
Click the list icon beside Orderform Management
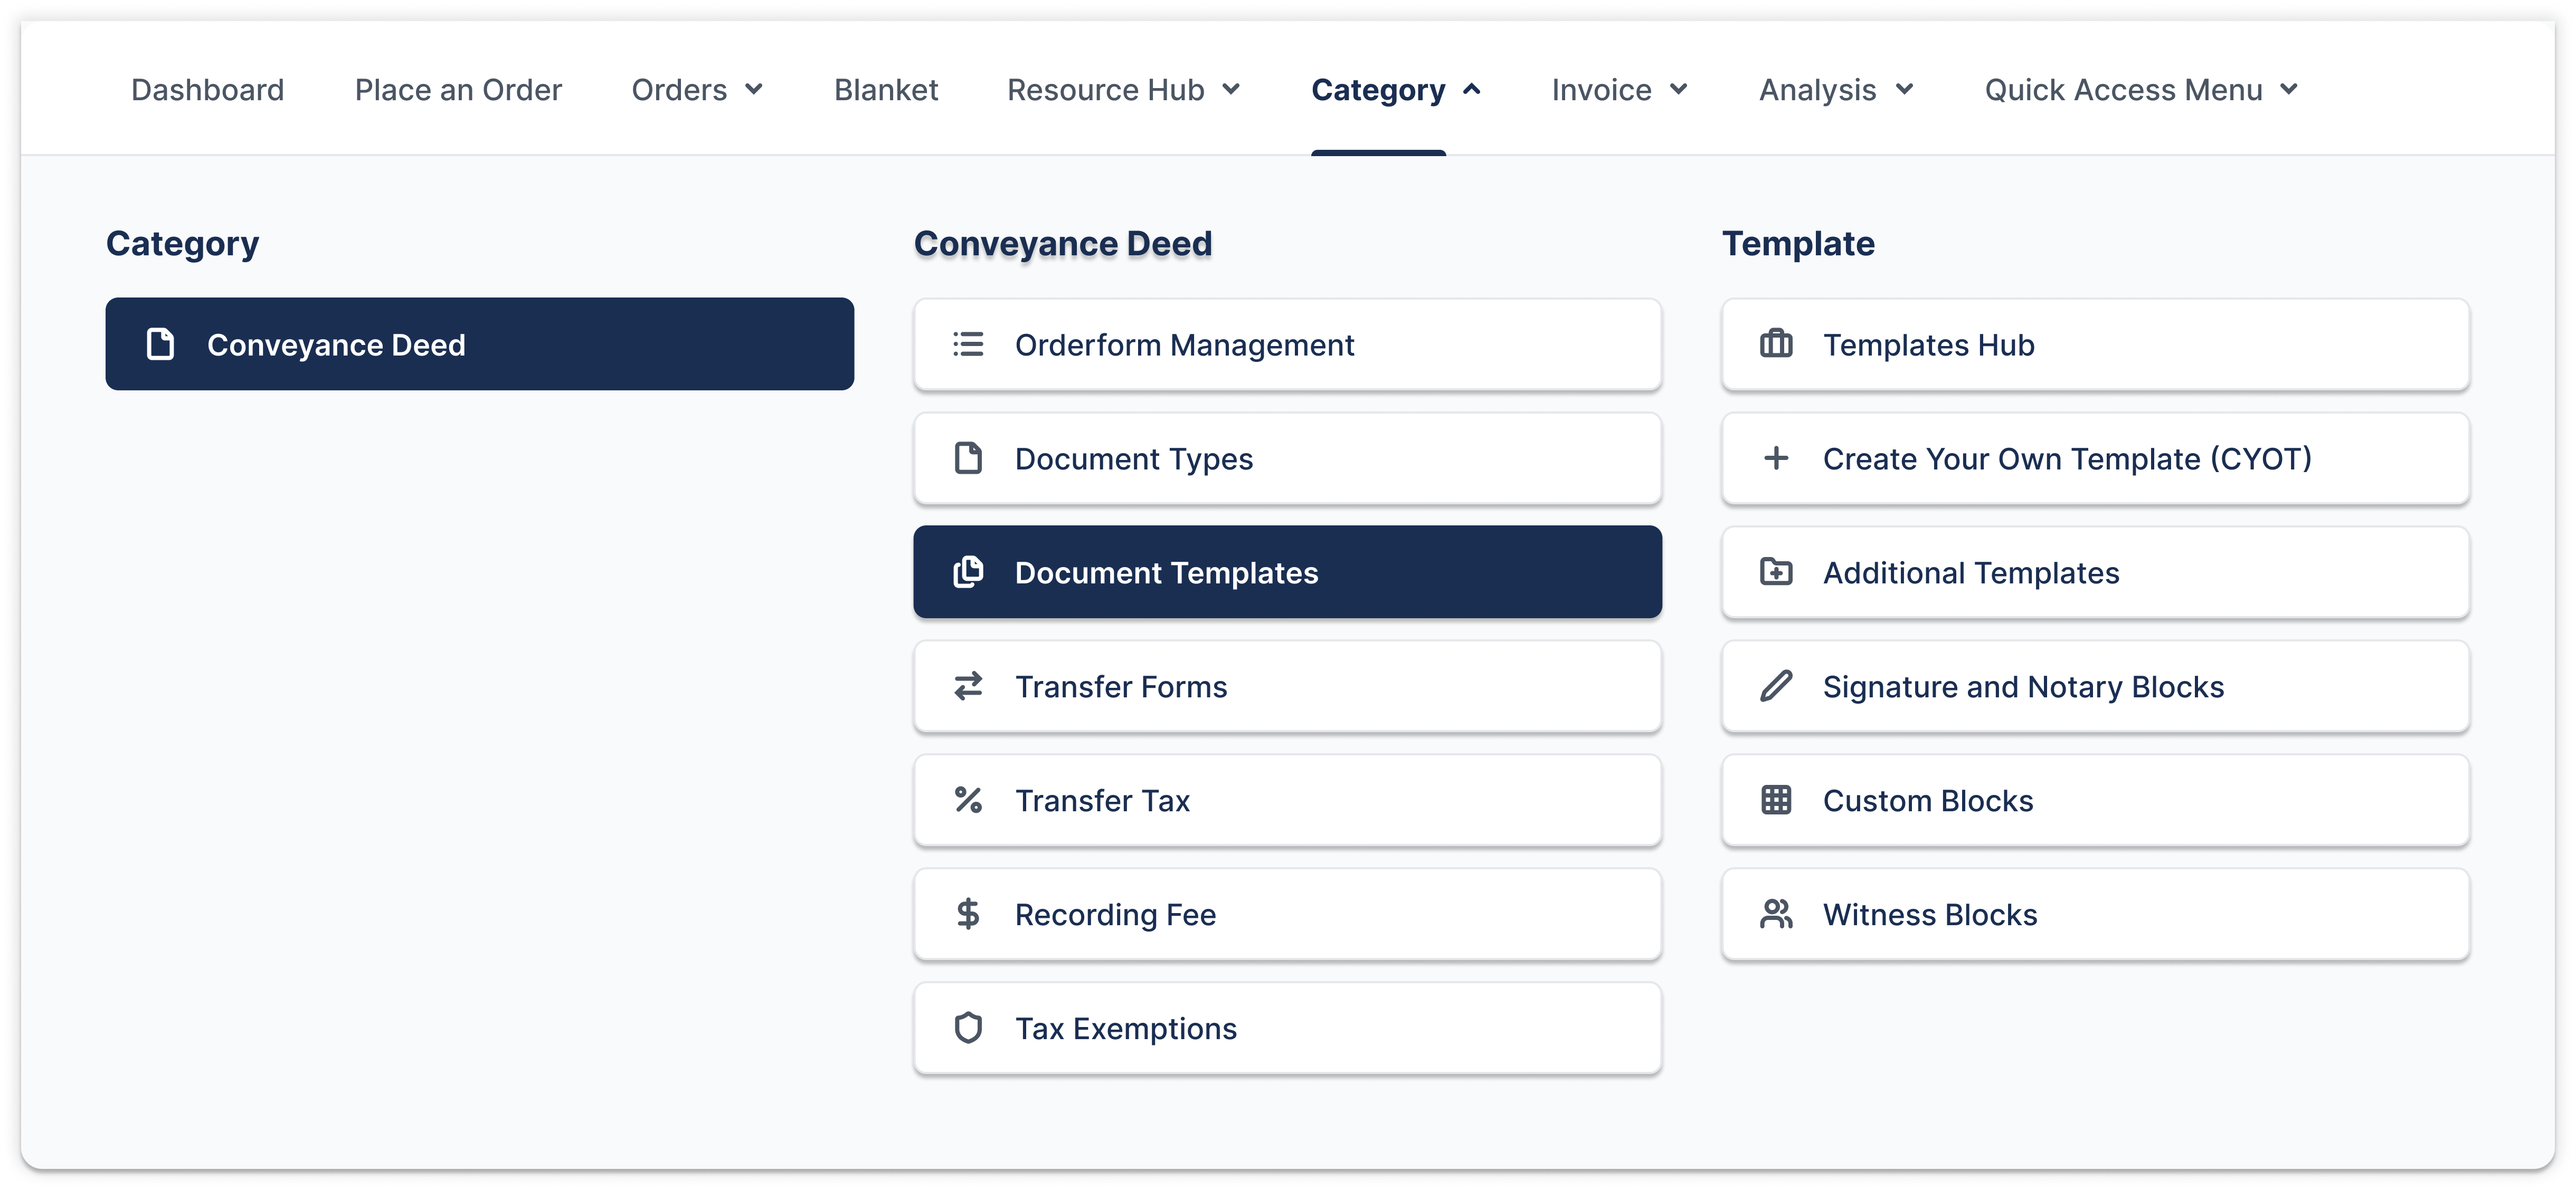pos(968,345)
